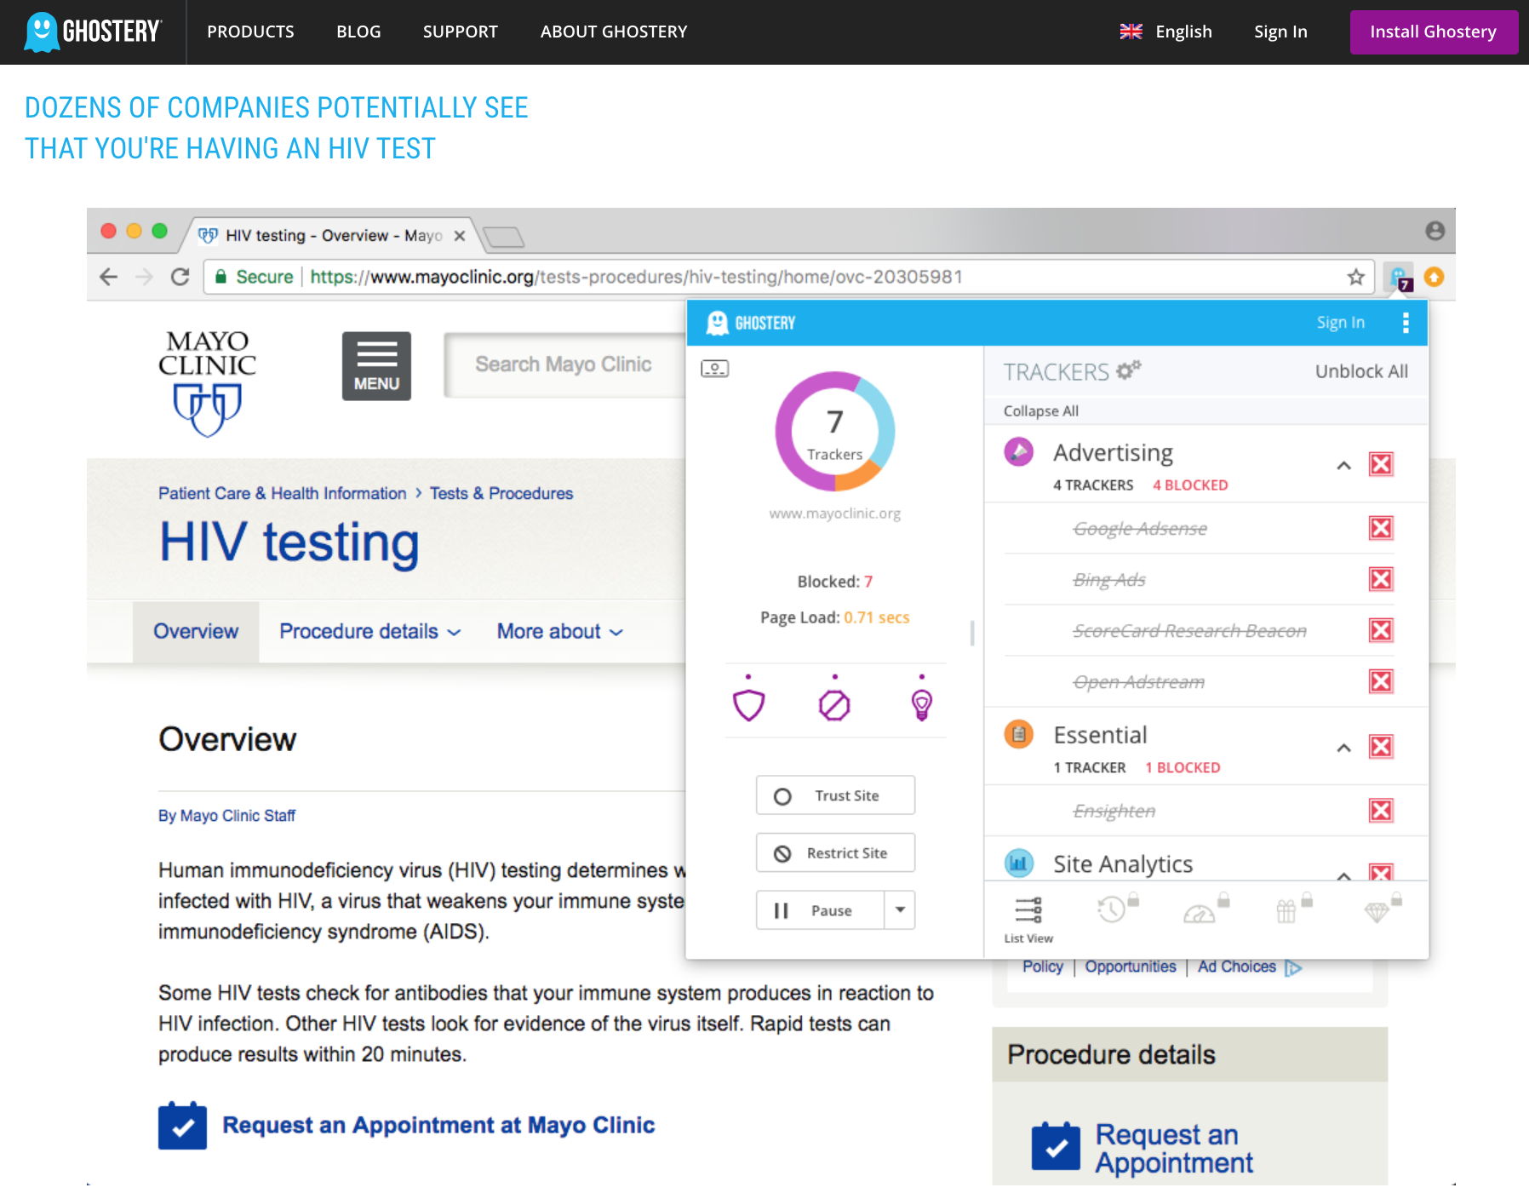The height and width of the screenshot is (1199, 1529).
Task: Select the Overview tab
Action: [x=196, y=631]
